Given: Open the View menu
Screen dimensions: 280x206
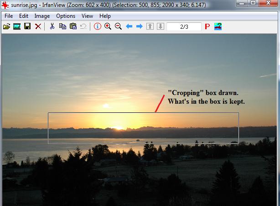Looking at the screenshot, I should pos(87,16).
